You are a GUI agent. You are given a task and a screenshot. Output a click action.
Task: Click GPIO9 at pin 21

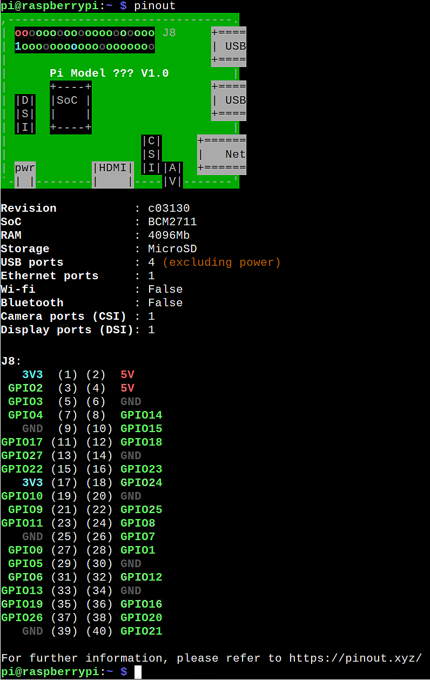click(x=25, y=509)
